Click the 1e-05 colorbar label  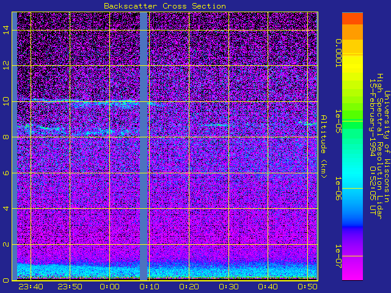(x=338, y=121)
